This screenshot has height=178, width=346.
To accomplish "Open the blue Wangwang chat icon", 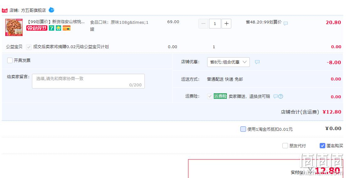I will click(x=51, y=10).
